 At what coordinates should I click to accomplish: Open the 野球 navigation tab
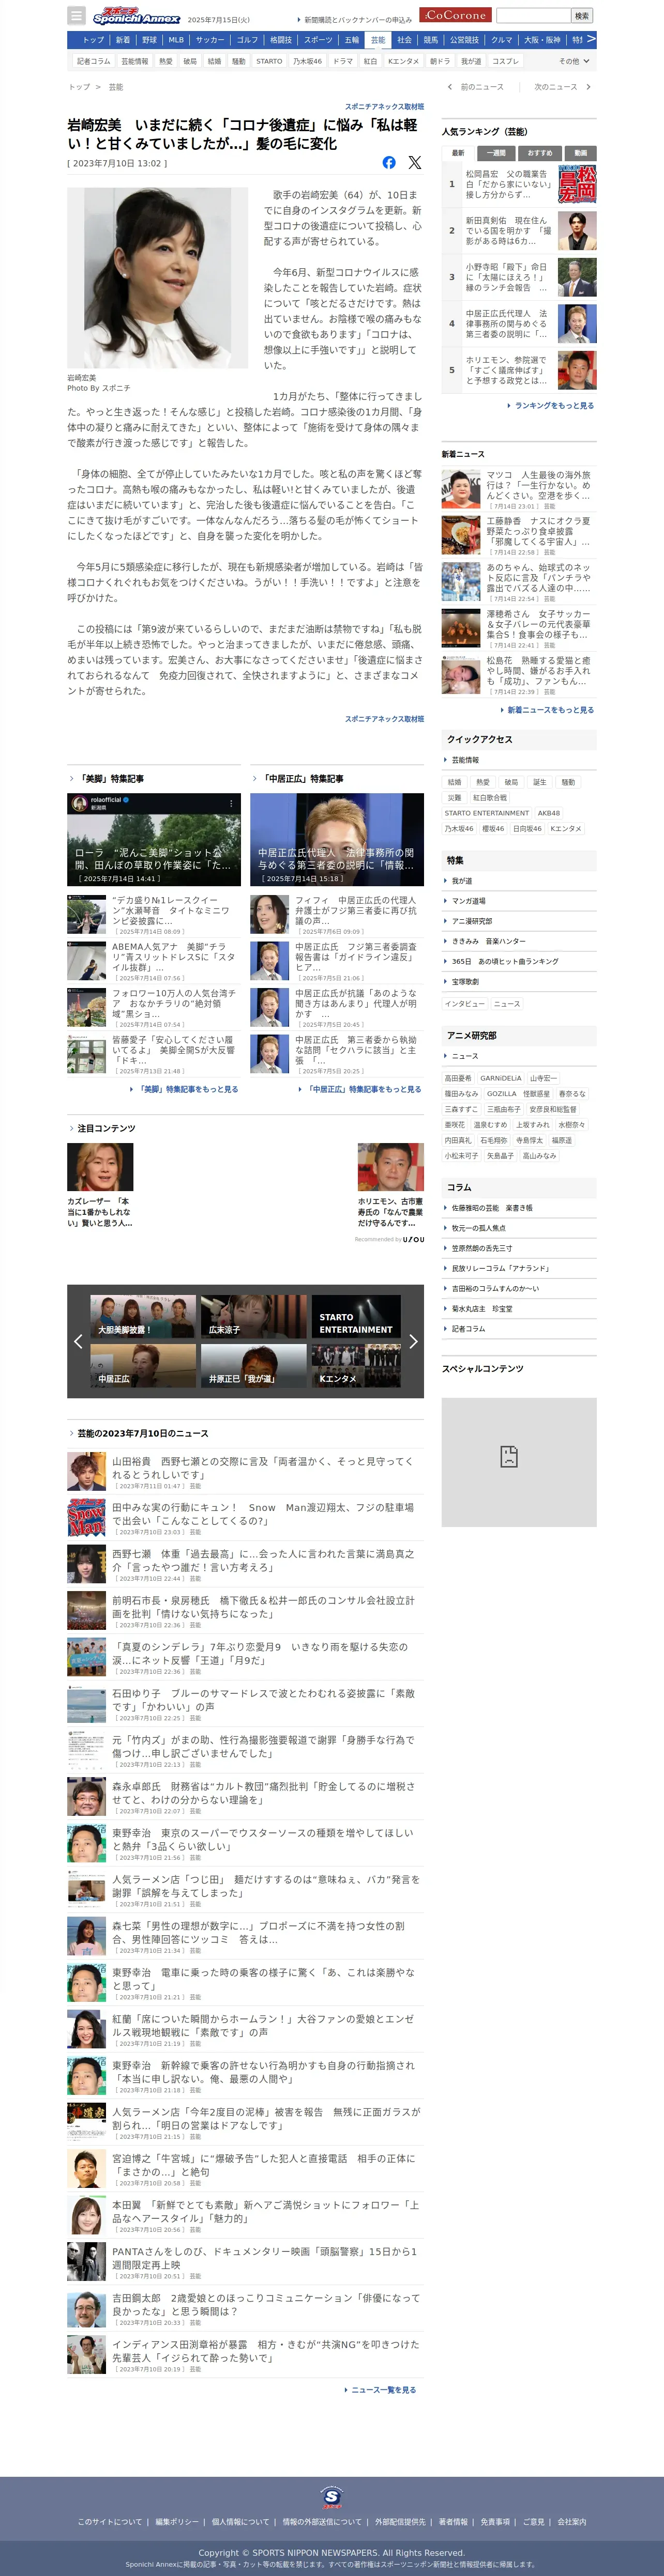[x=149, y=40]
